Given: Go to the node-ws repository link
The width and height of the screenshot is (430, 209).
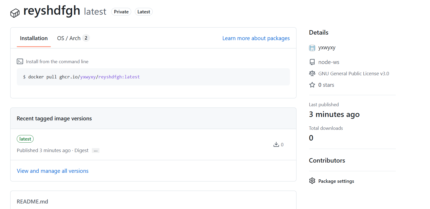Looking at the screenshot, I should [329, 62].
